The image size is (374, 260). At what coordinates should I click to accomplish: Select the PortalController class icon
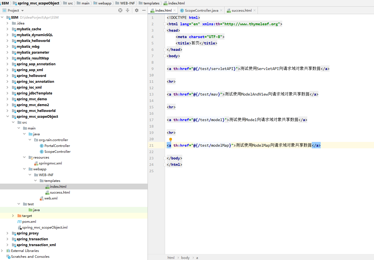(42, 146)
